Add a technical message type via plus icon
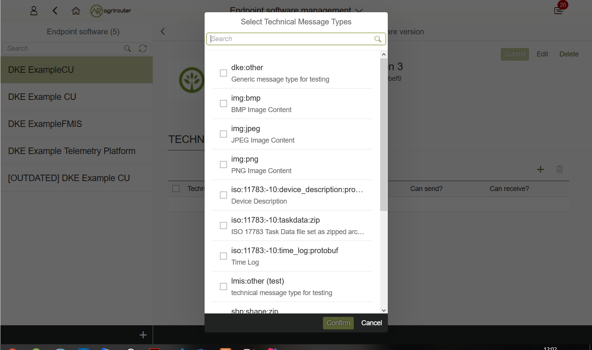The height and width of the screenshot is (350, 592). (x=540, y=169)
